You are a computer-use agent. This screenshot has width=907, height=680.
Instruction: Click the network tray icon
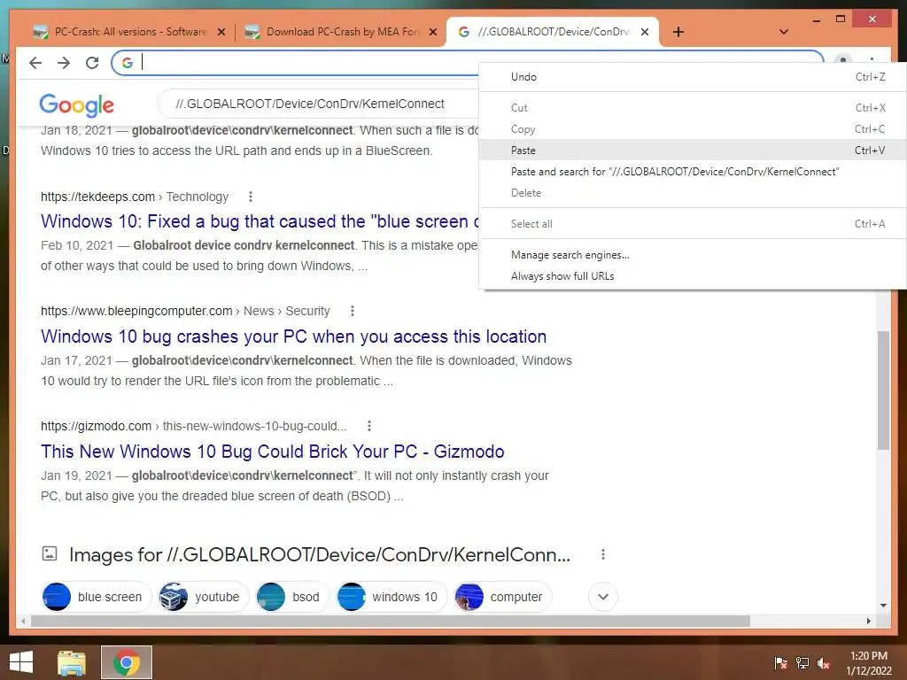(802, 662)
